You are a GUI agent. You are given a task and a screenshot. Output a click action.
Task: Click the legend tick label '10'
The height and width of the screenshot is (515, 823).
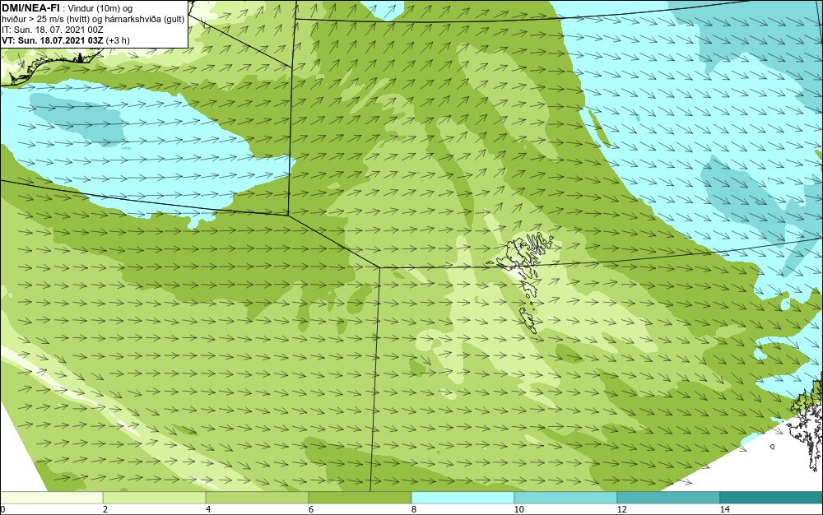coord(518,509)
